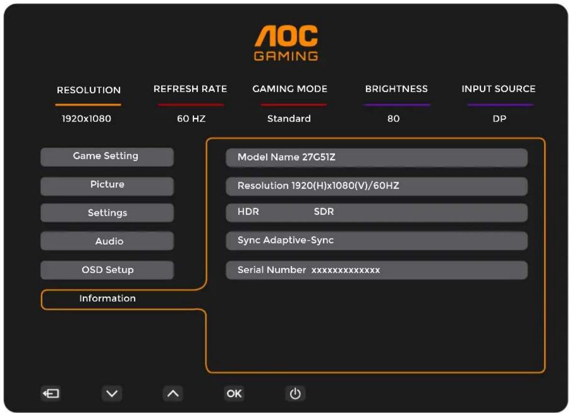Click the REFRESH RATE header label
Screen dimensions: 569x413
tap(190, 89)
